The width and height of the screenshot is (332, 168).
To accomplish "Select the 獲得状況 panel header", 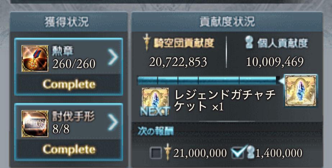I will [69, 22].
